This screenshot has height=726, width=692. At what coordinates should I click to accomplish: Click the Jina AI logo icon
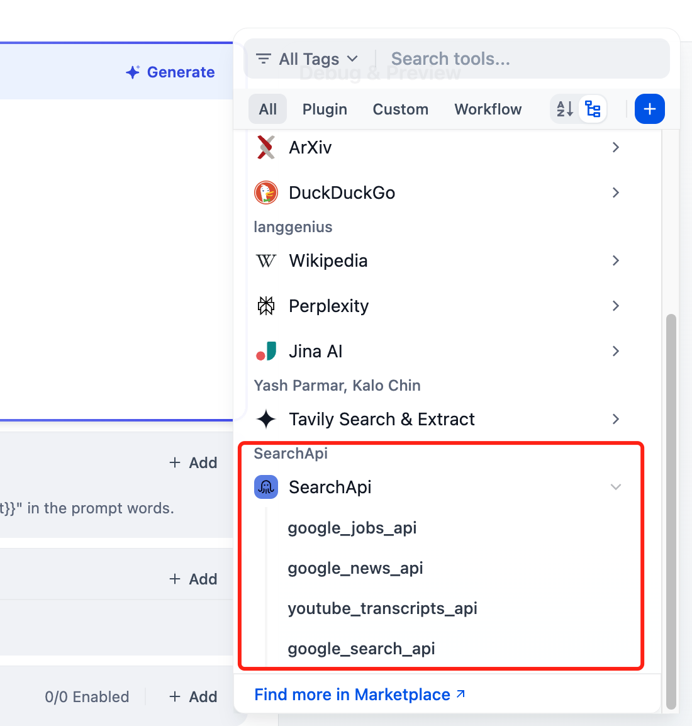coord(266,351)
